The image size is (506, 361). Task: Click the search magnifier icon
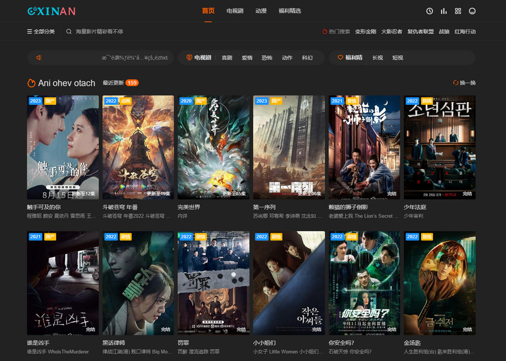pyautogui.click(x=69, y=31)
